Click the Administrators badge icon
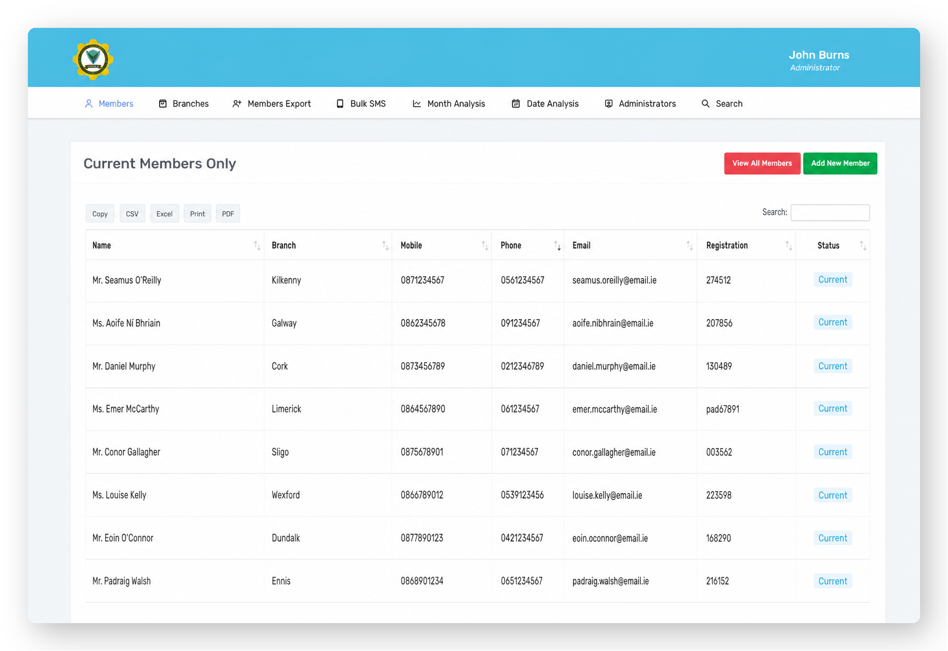This screenshot has height=651, width=948. tap(609, 103)
